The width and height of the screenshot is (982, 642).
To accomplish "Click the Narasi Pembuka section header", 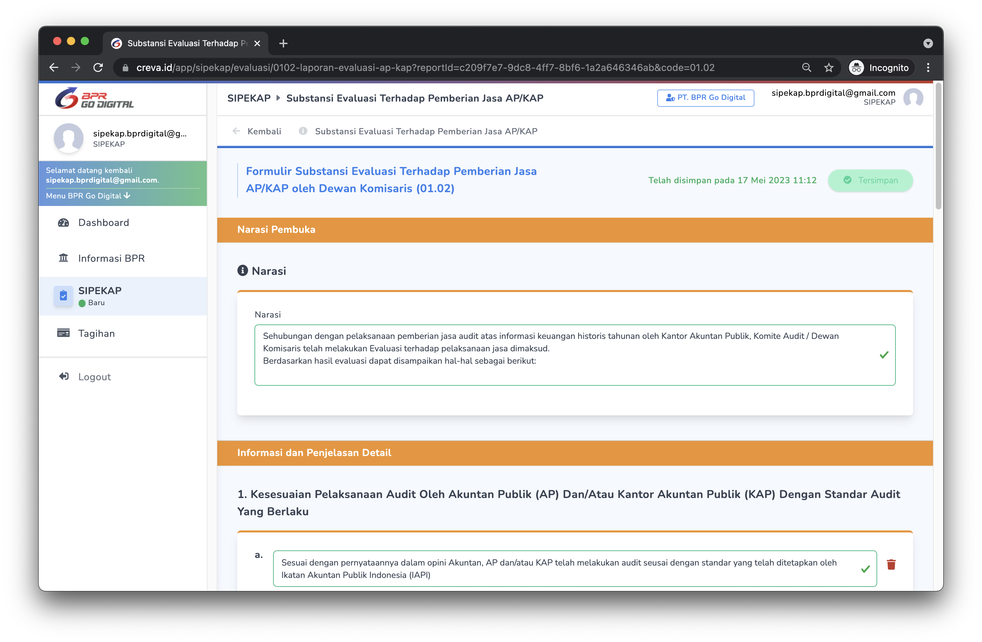I will click(x=575, y=229).
